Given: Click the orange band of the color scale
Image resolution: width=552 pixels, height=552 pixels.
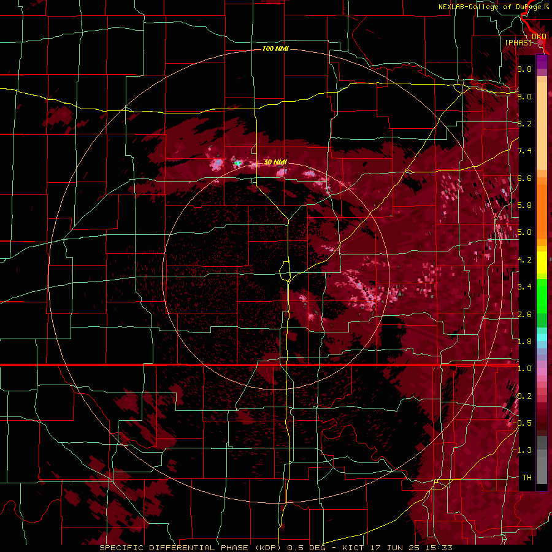Looking at the screenshot, I should [542, 208].
